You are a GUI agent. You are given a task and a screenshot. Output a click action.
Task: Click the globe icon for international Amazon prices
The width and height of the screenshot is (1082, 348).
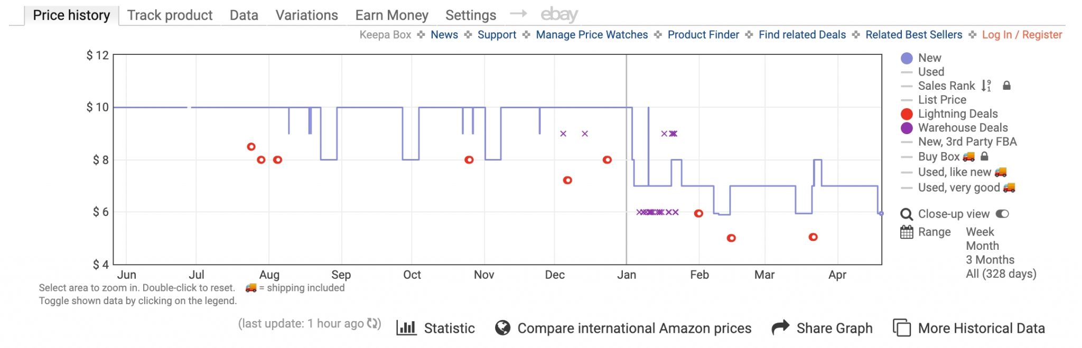coord(502,328)
